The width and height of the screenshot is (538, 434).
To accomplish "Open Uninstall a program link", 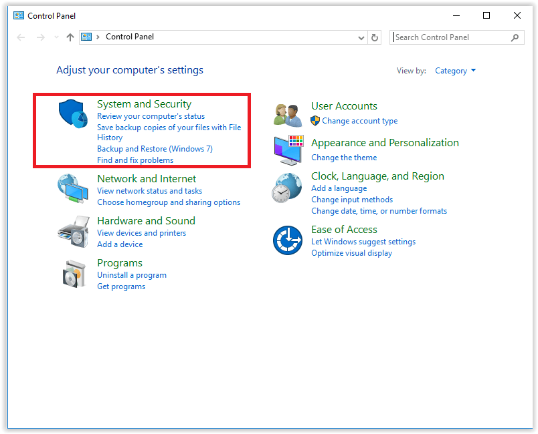I will click(132, 275).
